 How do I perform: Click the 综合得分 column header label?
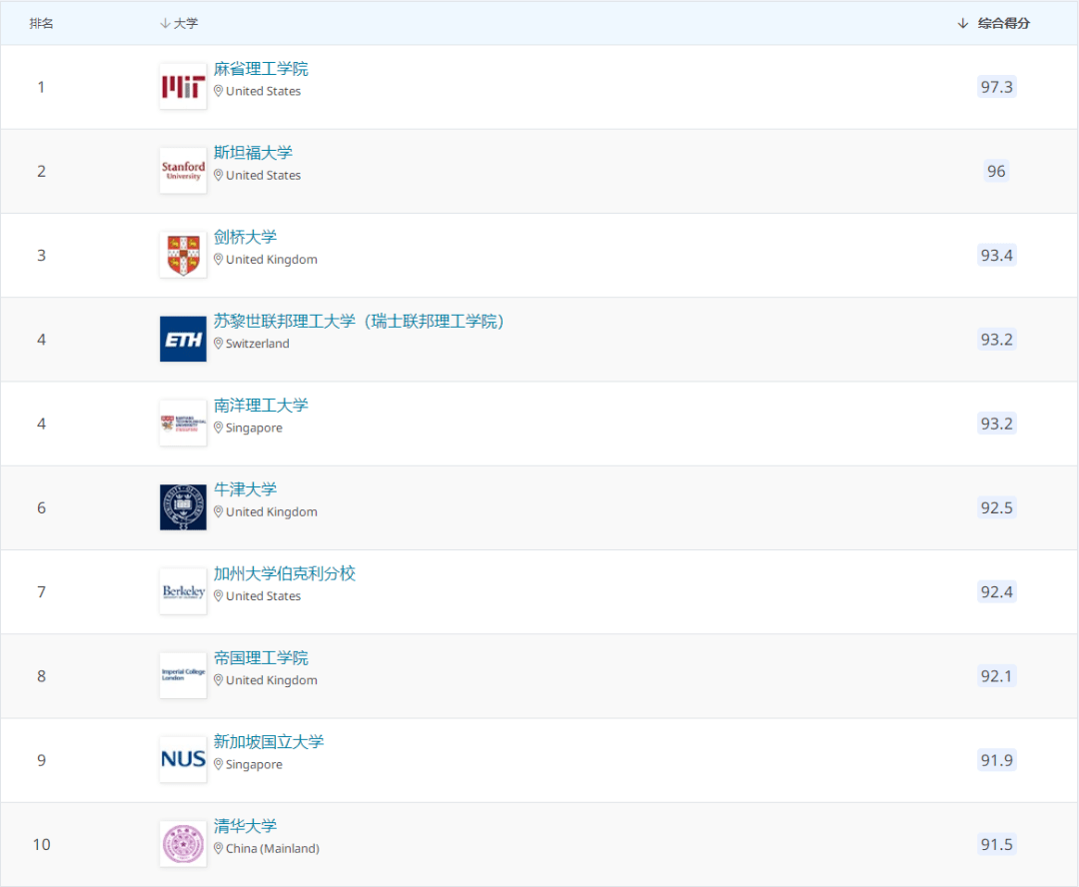1004,23
